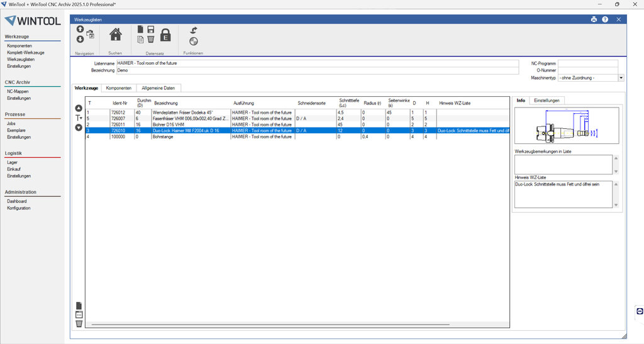This screenshot has height=344, width=644.
Task: Open Jobs under Prozesse
Action: tap(11, 123)
